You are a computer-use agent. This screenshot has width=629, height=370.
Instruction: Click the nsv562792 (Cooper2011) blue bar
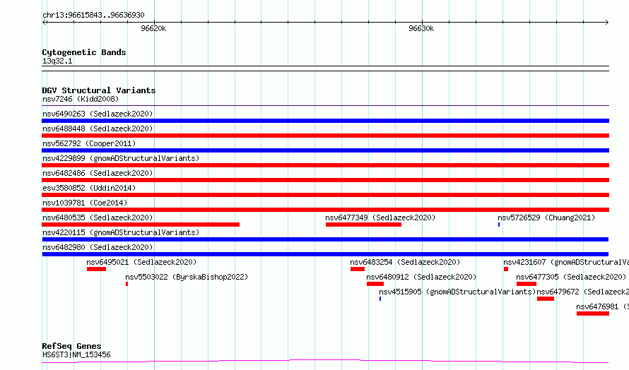[325, 150]
